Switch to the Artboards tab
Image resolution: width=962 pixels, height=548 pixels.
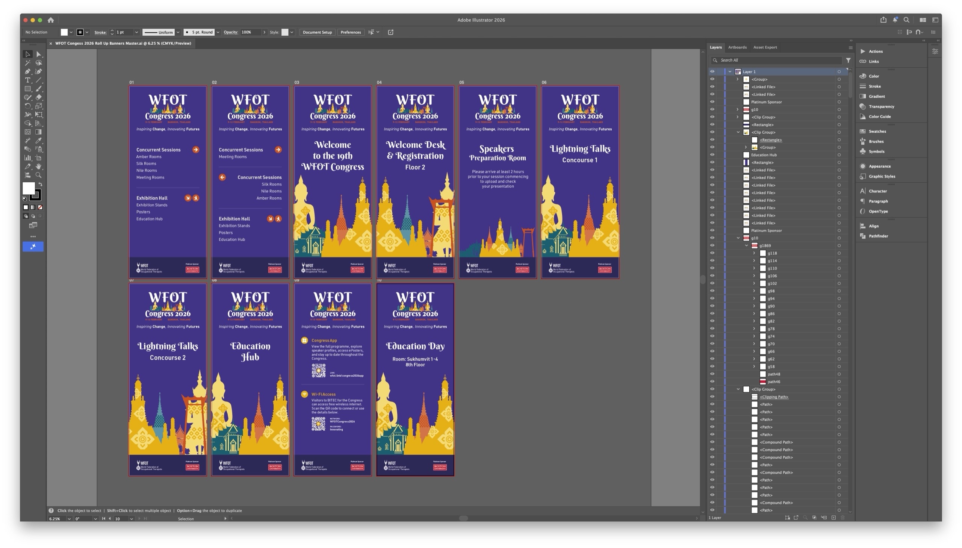click(737, 47)
